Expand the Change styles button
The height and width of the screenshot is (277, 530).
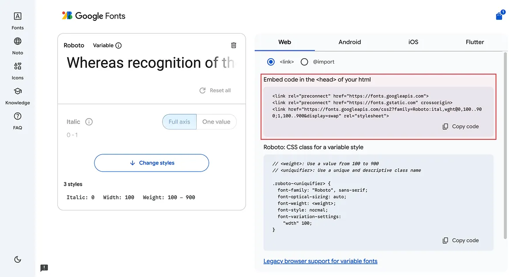151,163
